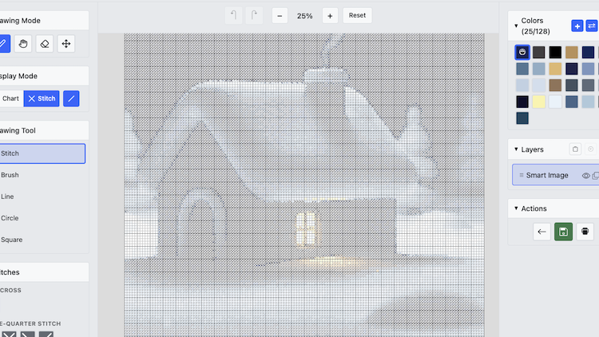Pick the dark teal swatch in last row
Screen dimensions: 599x337
tap(522, 118)
